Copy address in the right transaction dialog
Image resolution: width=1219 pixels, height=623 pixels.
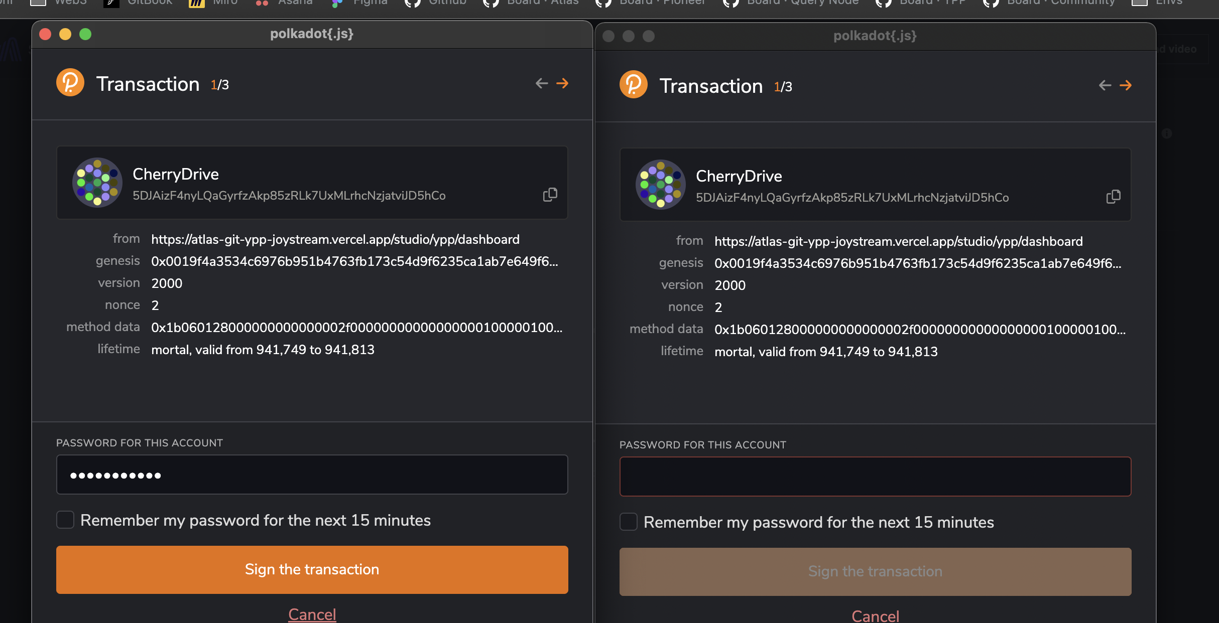point(1113,197)
